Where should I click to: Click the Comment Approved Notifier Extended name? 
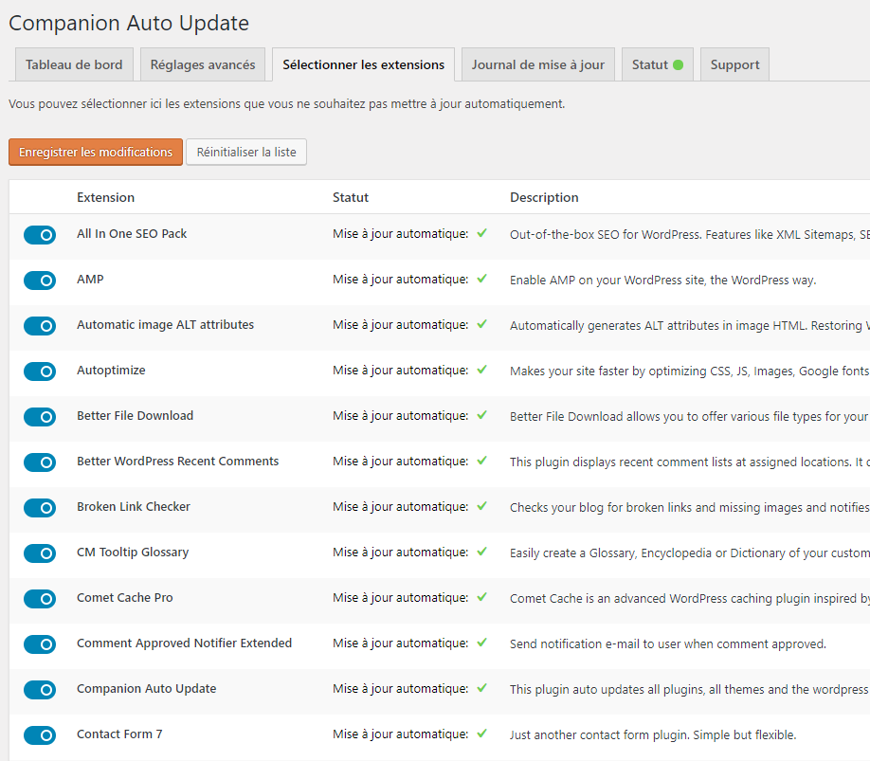184,643
